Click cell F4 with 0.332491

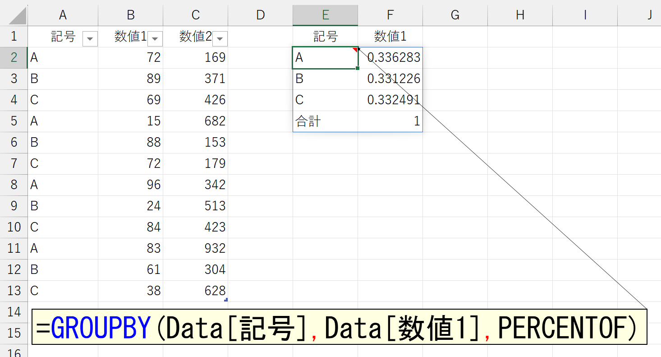coord(390,100)
